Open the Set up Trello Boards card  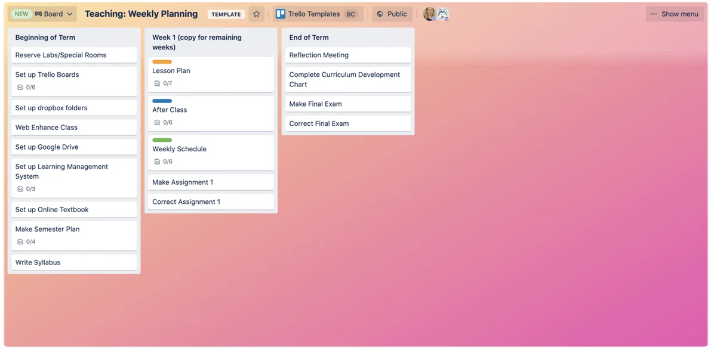click(74, 82)
